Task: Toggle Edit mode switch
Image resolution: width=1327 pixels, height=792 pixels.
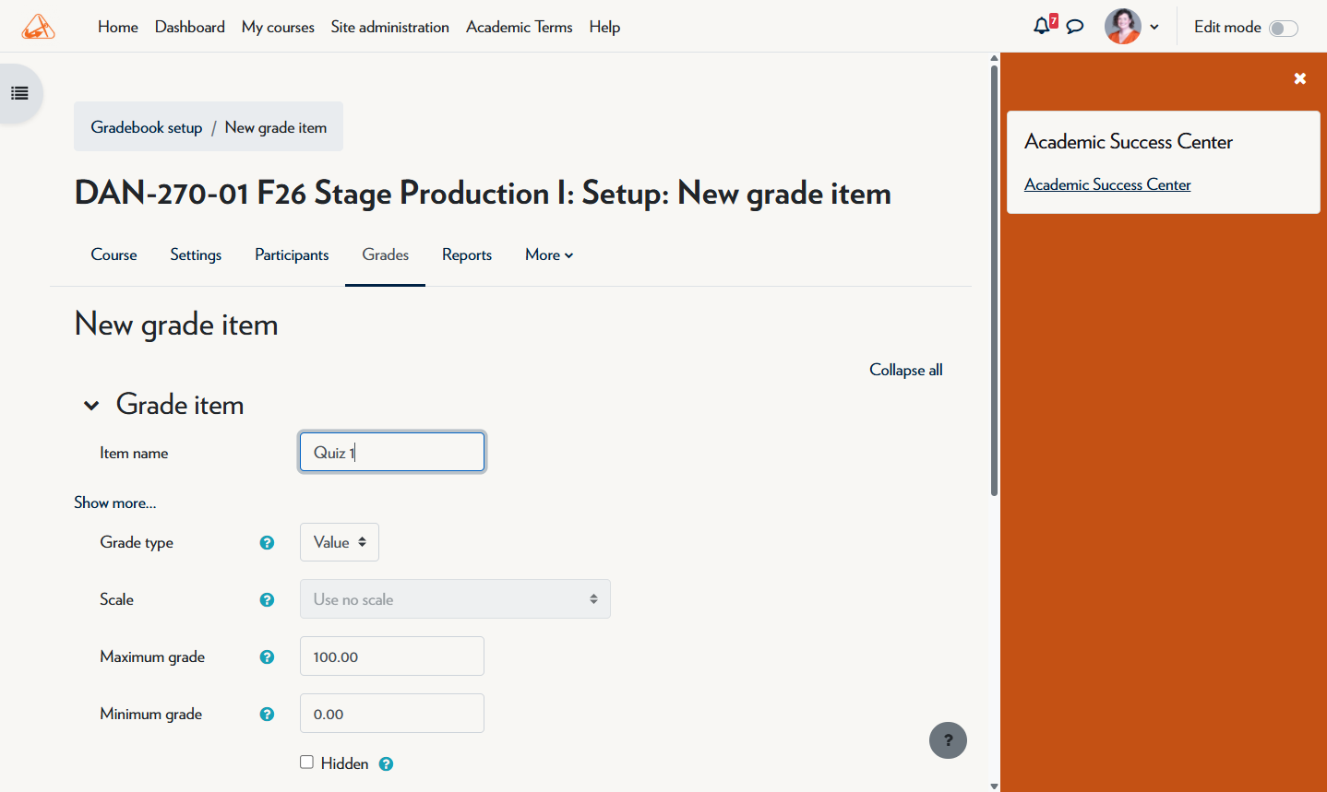Action: (x=1284, y=28)
